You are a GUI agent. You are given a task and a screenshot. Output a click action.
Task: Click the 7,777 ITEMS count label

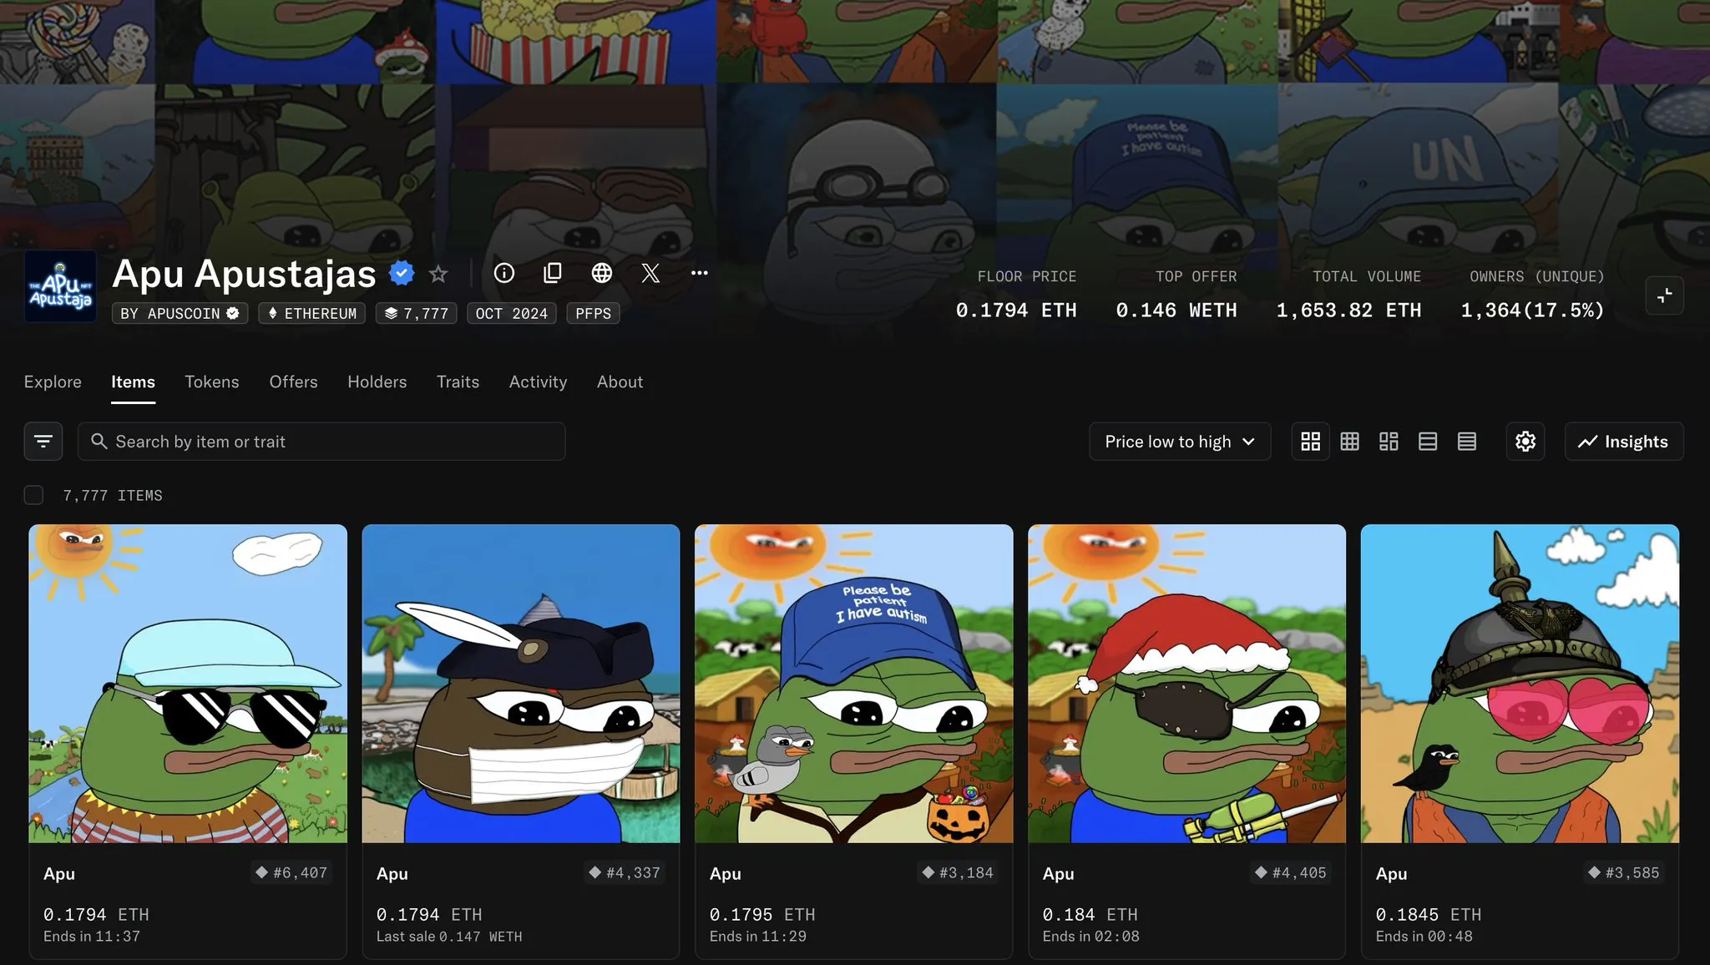(x=113, y=496)
